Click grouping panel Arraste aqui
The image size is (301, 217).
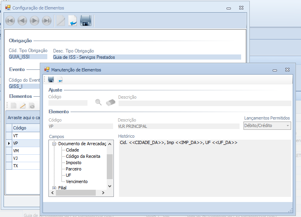(x=23, y=118)
